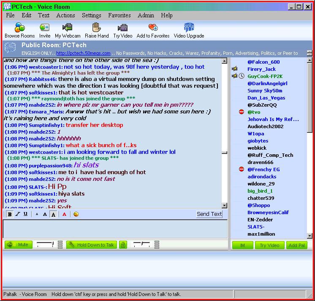Open the Settings menu
Screen dimensions: 315x301
pyautogui.click(x=91, y=15)
